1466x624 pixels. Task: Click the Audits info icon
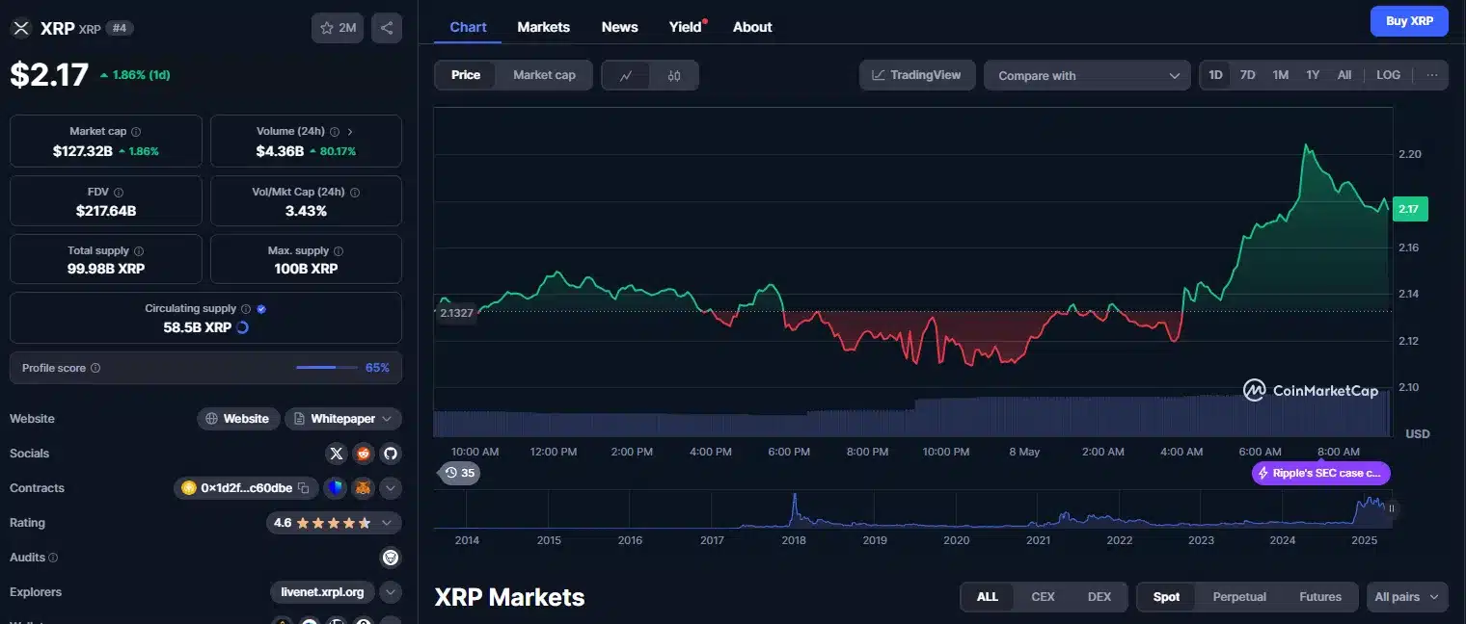[x=53, y=558]
